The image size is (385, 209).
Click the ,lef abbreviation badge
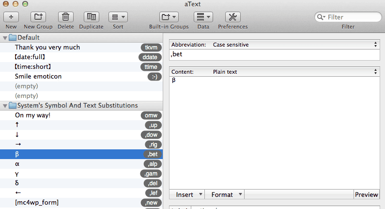click(153, 193)
